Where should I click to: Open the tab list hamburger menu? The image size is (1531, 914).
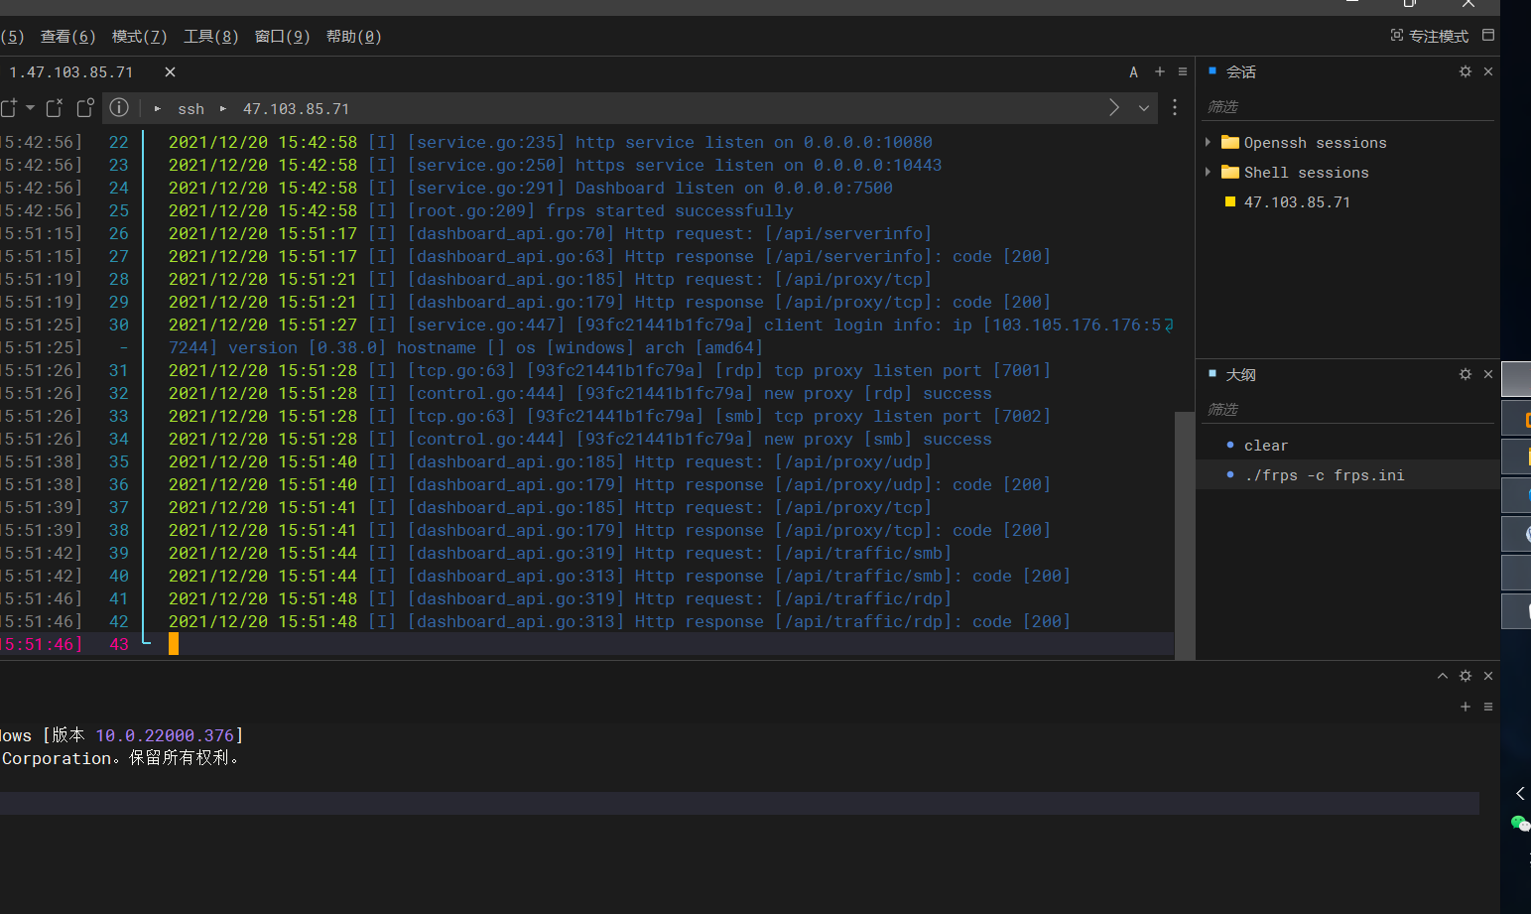[1183, 71]
